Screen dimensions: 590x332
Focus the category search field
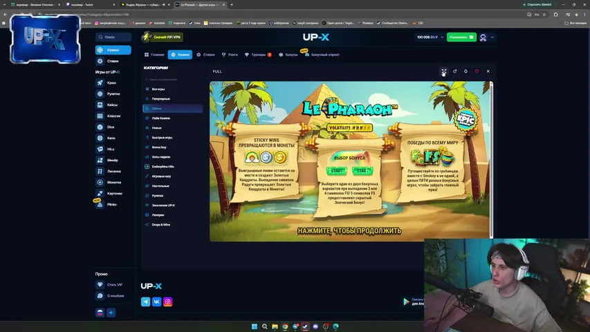pos(173,80)
